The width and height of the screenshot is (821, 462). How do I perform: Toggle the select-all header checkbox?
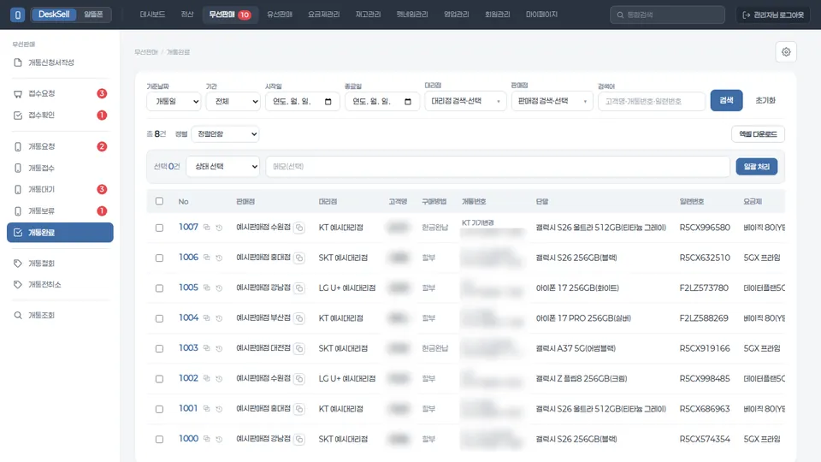pyautogui.click(x=159, y=201)
